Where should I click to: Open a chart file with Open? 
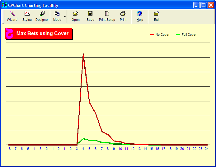76,16
